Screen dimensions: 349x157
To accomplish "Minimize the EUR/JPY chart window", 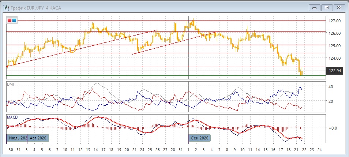I will (x=315, y=7).
